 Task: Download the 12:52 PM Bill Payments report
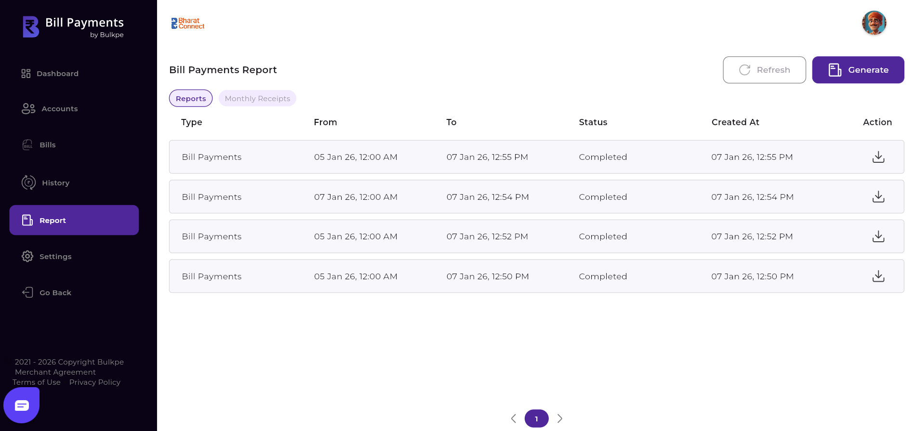tap(878, 236)
